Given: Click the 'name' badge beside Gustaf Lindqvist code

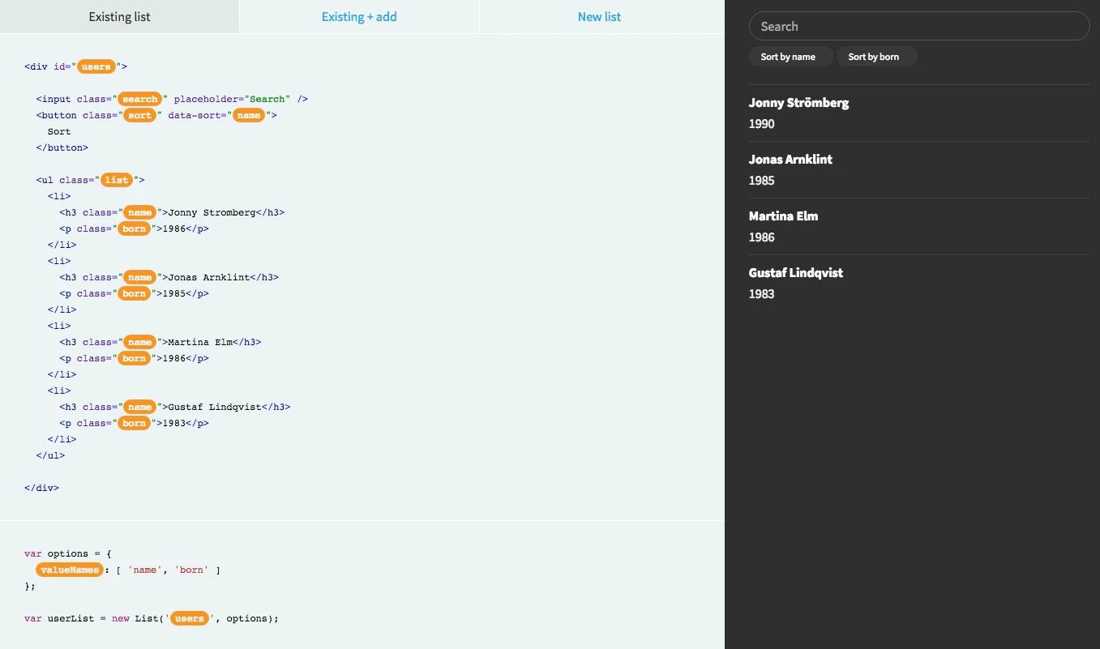Looking at the screenshot, I should pos(140,407).
